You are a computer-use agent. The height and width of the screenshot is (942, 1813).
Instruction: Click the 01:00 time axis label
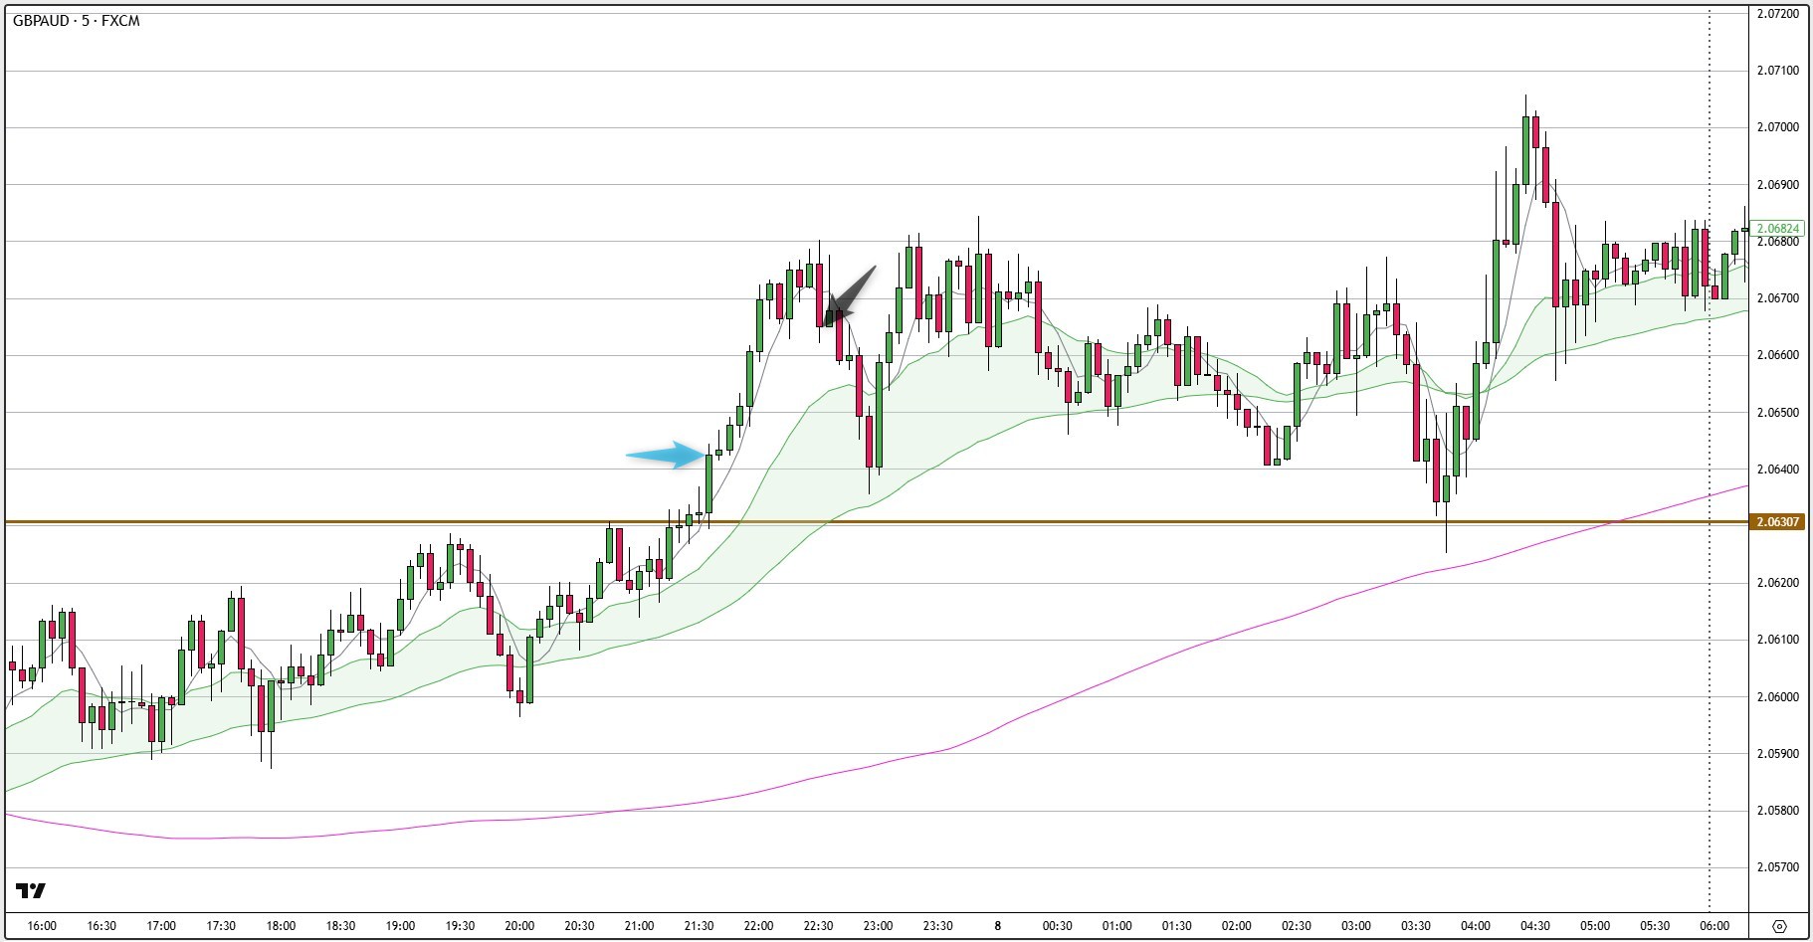[1116, 926]
